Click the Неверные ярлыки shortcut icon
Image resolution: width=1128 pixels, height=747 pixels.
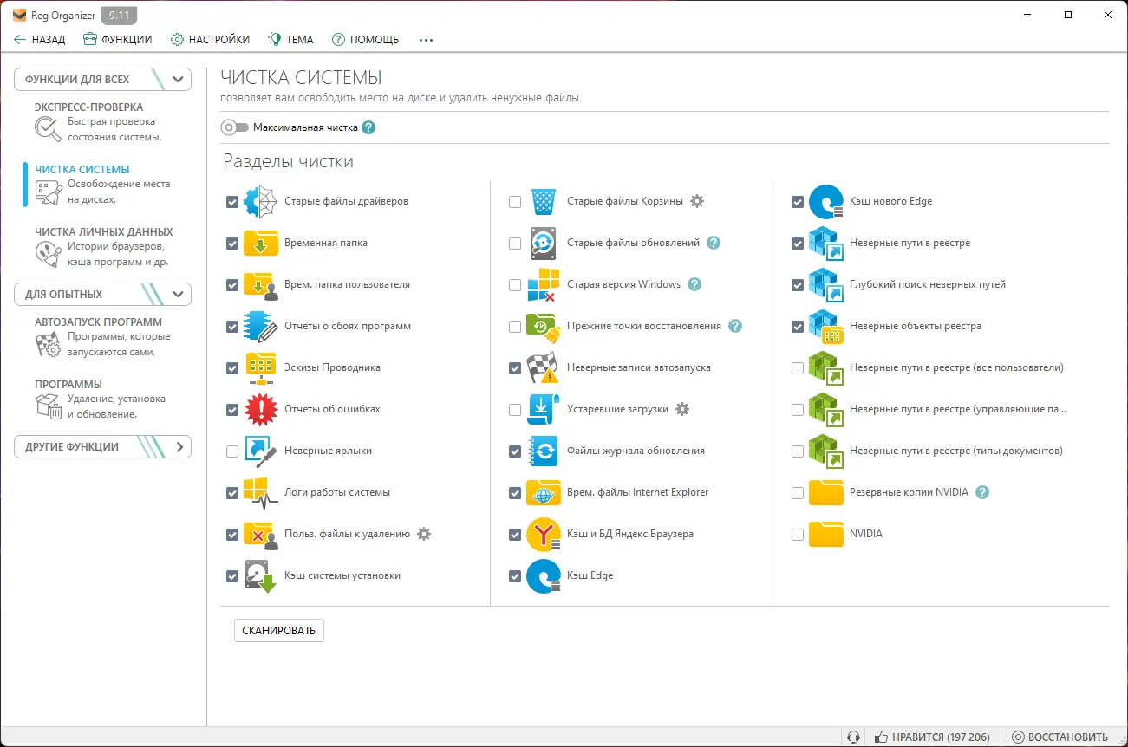tap(260, 451)
